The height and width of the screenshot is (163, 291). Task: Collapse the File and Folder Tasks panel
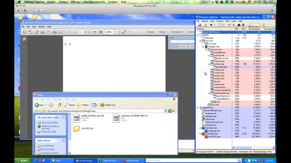(x=63, y=117)
